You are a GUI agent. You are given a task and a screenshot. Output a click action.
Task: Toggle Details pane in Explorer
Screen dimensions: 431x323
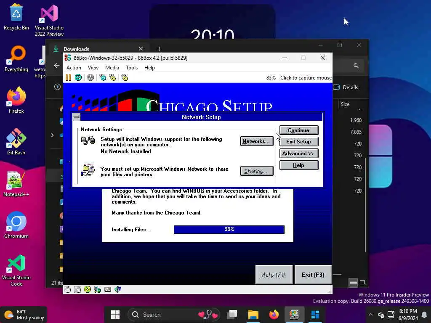pos(346,87)
